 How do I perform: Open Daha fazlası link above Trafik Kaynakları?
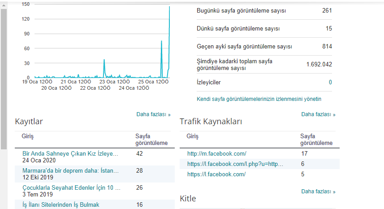318,114
